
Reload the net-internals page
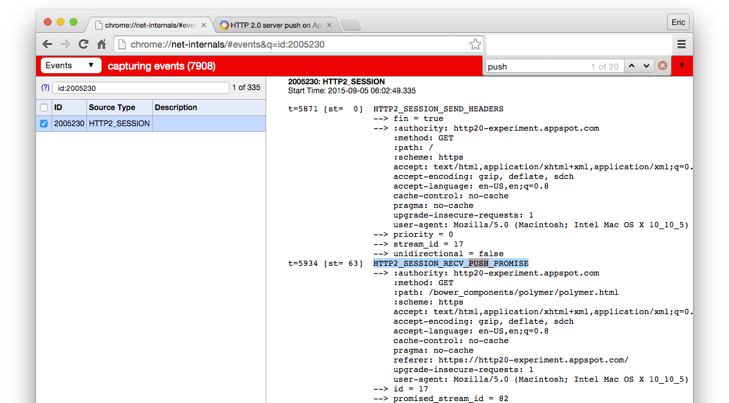coord(83,44)
